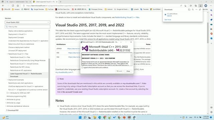Open the Edge sidebar search icon
Image resolution: width=214 pixels, height=120 pixels.
(211, 10)
